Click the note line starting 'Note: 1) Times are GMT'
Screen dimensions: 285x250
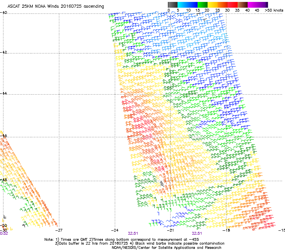(122, 240)
